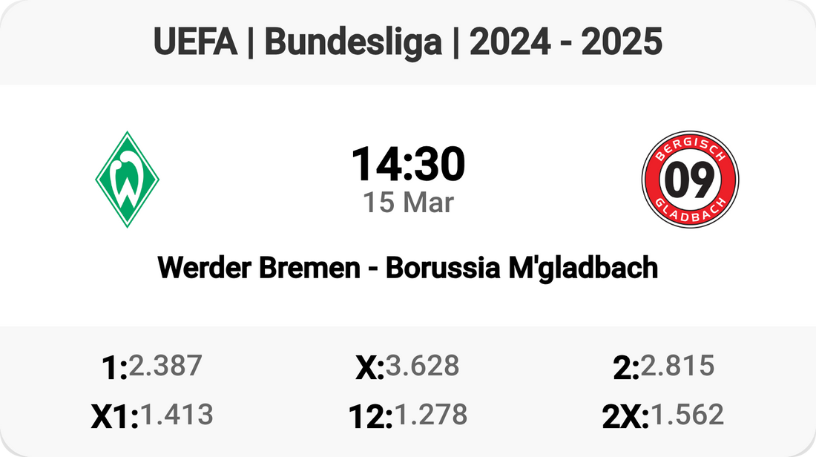
Task: Pick the home win odds value 2.387
Action: [165, 365]
